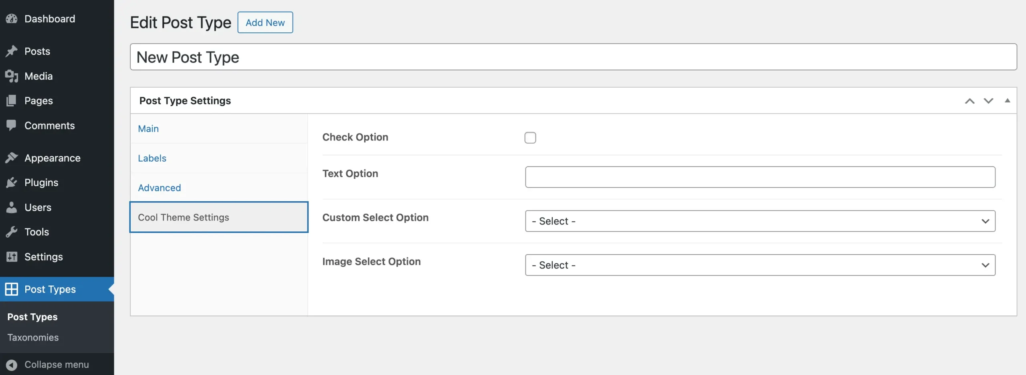The image size is (1026, 375).
Task: Switch to the Labels tab
Action: pyautogui.click(x=152, y=158)
